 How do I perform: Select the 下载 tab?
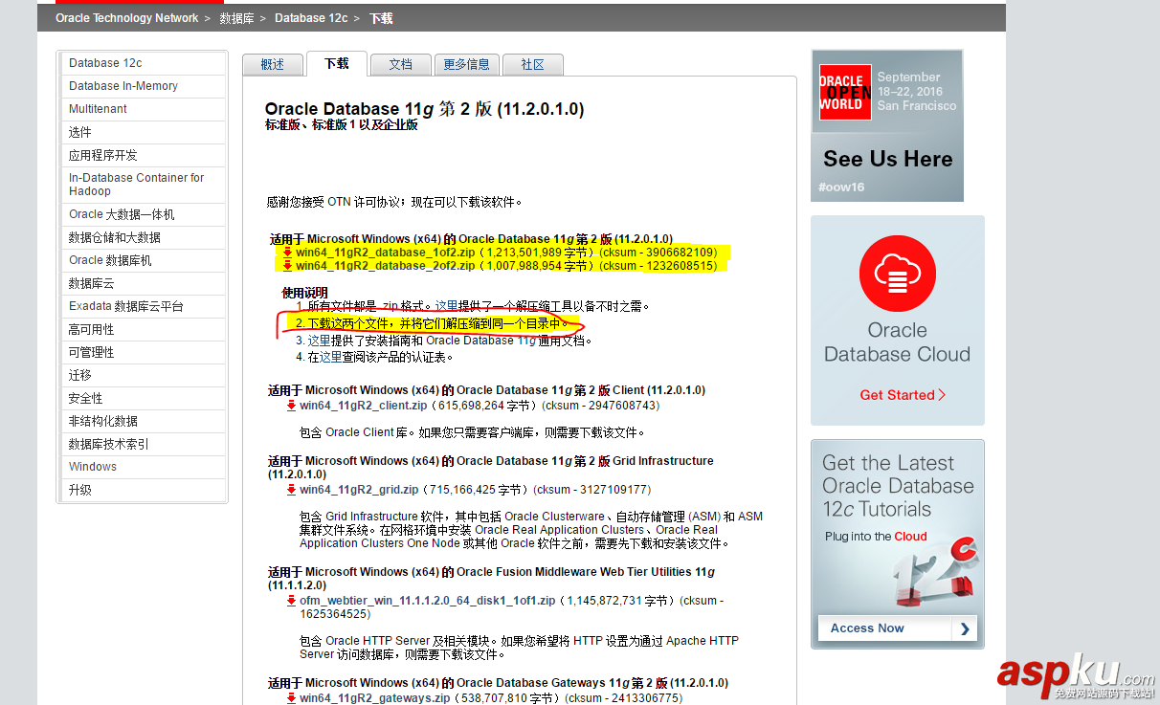click(x=337, y=63)
